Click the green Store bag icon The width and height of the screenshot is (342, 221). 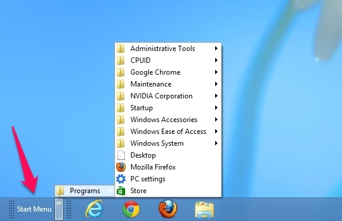[121, 191]
